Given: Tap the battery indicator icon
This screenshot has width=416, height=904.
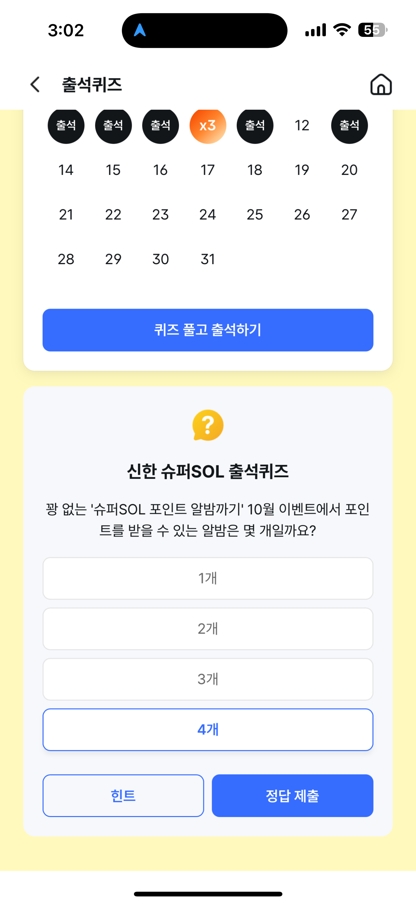Looking at the screenshot, I should coord(373,30).
